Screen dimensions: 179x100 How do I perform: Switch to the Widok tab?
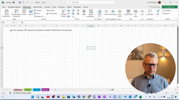pos(69,7)
